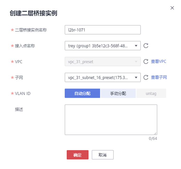Click the 创建二层桥接实例 dialog title
Viewport: 181px width, 169px height.
point(33,14)
